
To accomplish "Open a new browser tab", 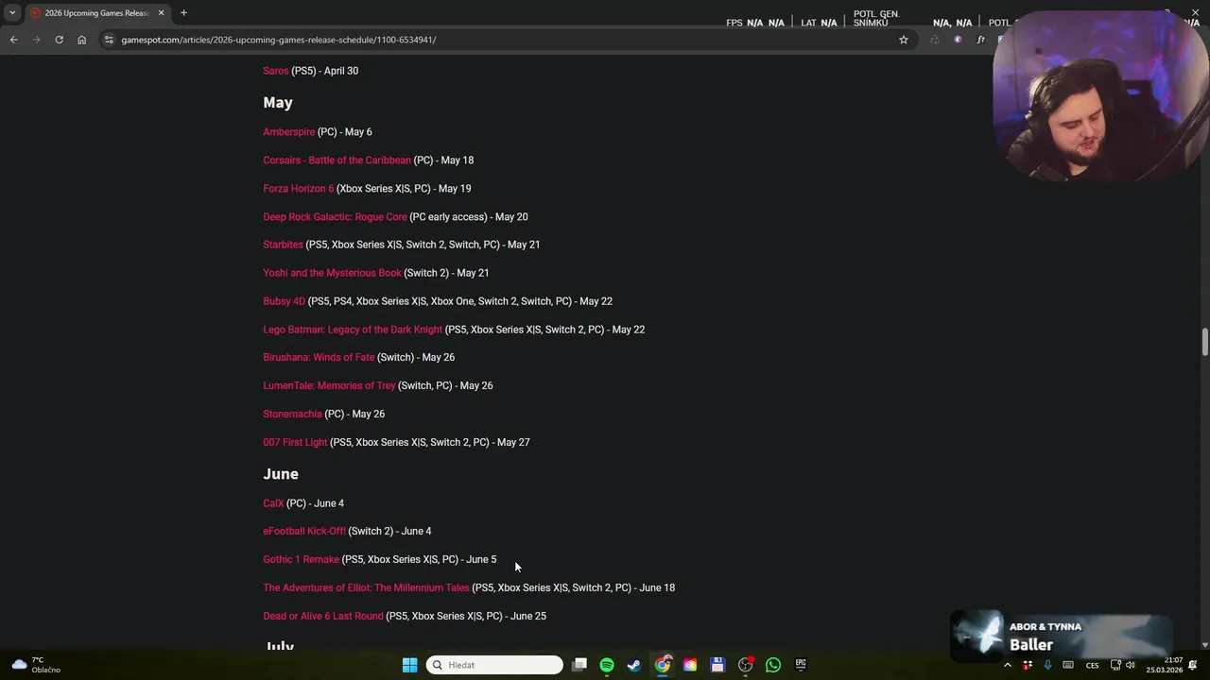I will coord(183,13).
